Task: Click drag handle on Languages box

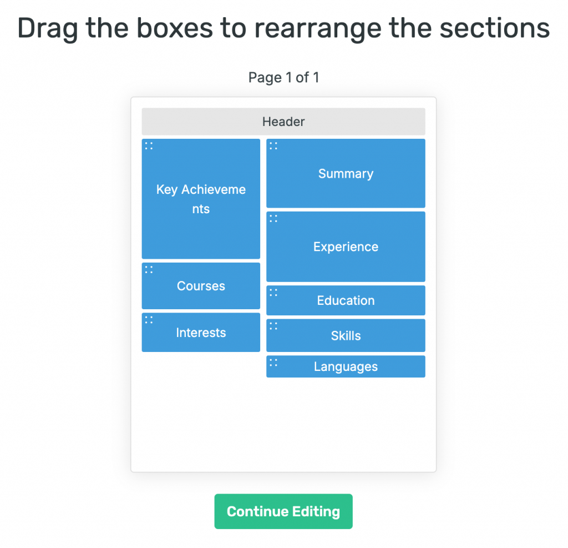Action: tap(273, 363)
